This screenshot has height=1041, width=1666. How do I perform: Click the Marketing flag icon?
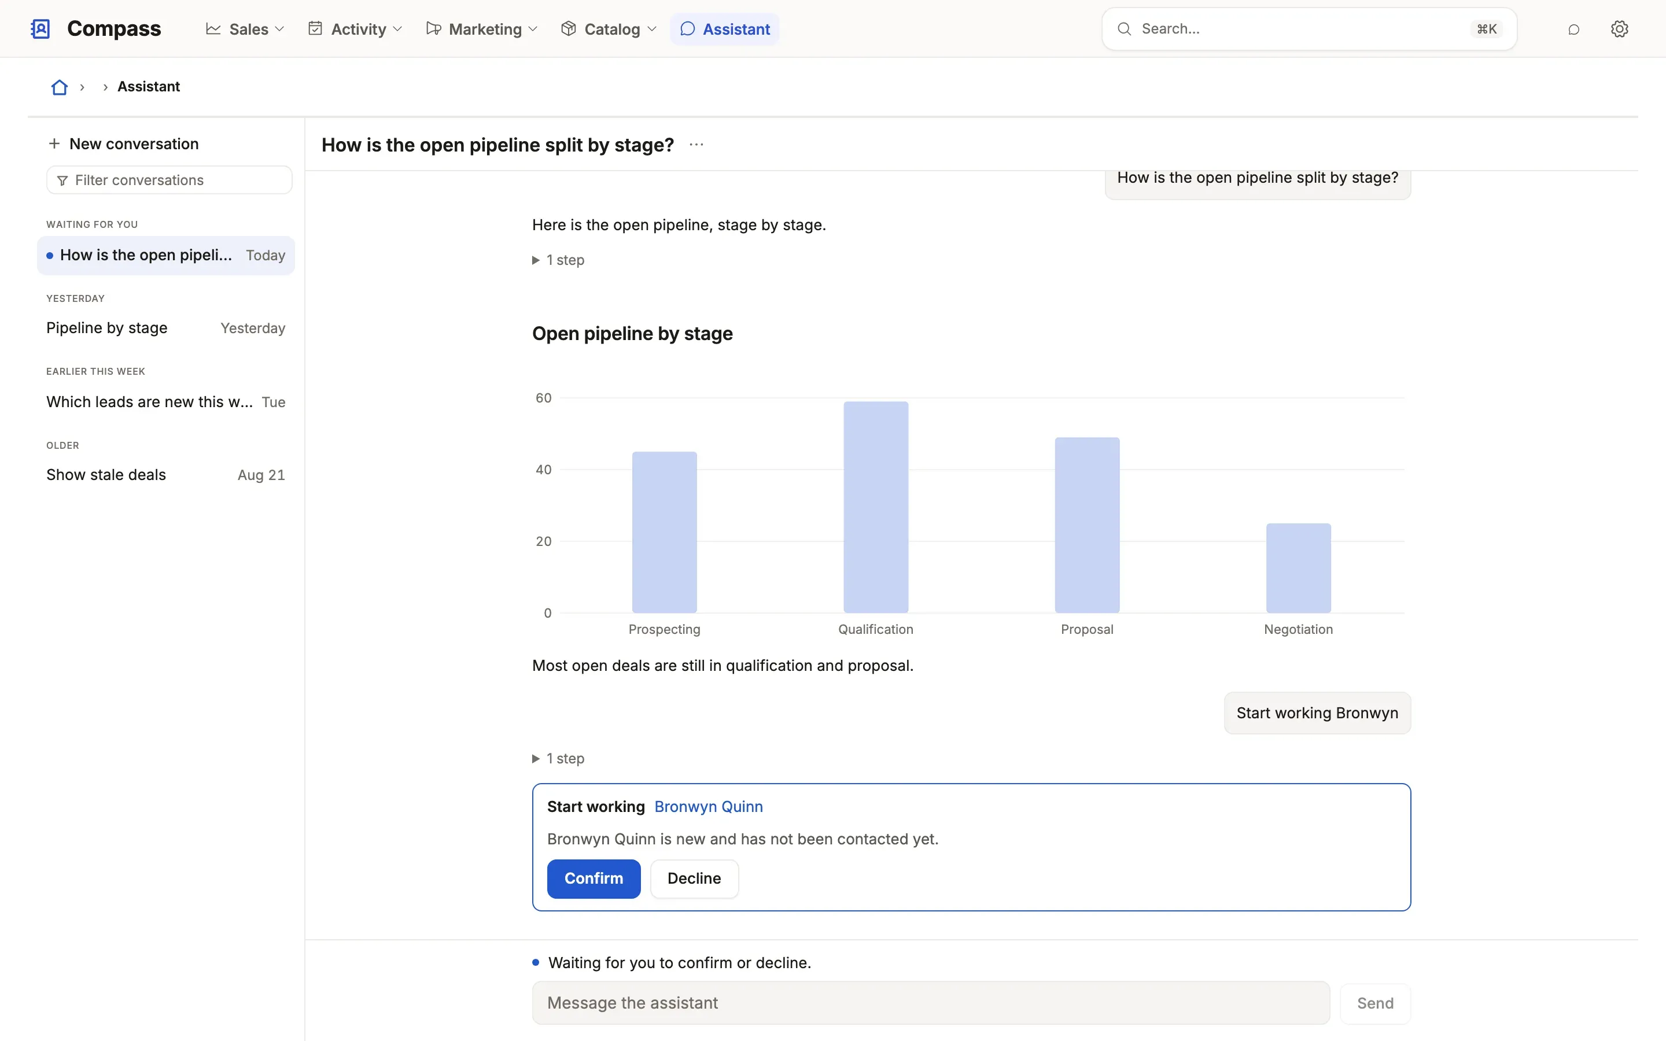(x=434, y=29)
